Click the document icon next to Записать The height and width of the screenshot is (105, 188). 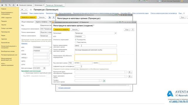coord(50,17)
